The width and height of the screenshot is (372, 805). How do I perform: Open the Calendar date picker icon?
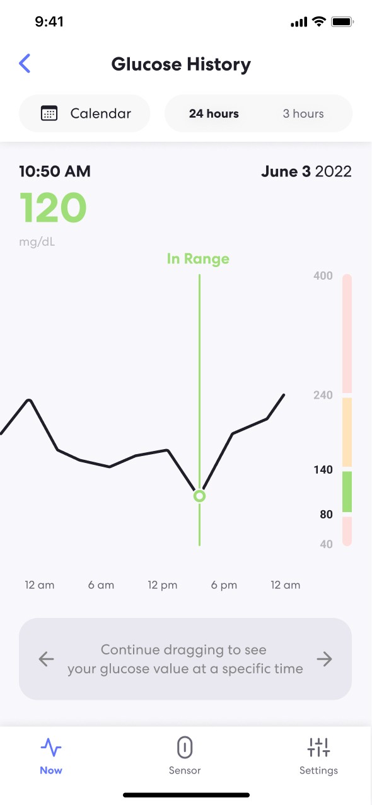click(x=49, y=114)
